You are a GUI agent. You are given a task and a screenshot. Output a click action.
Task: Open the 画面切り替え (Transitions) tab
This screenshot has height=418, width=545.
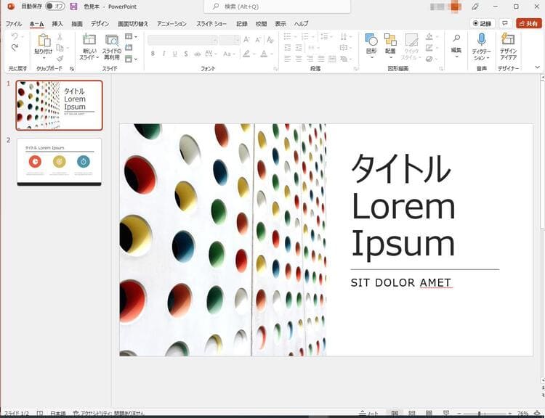133,24
